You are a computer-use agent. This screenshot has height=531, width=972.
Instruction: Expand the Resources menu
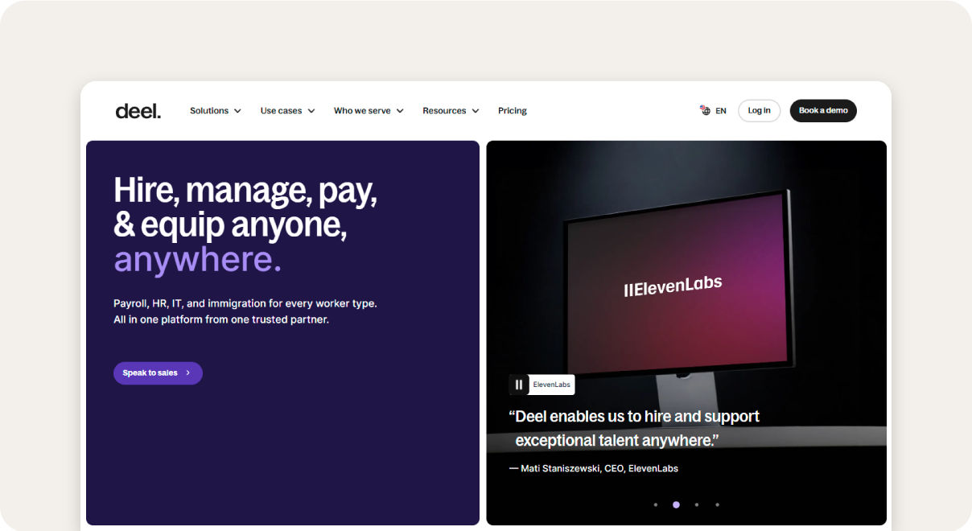pyautogui.click(x=450, y=110)
